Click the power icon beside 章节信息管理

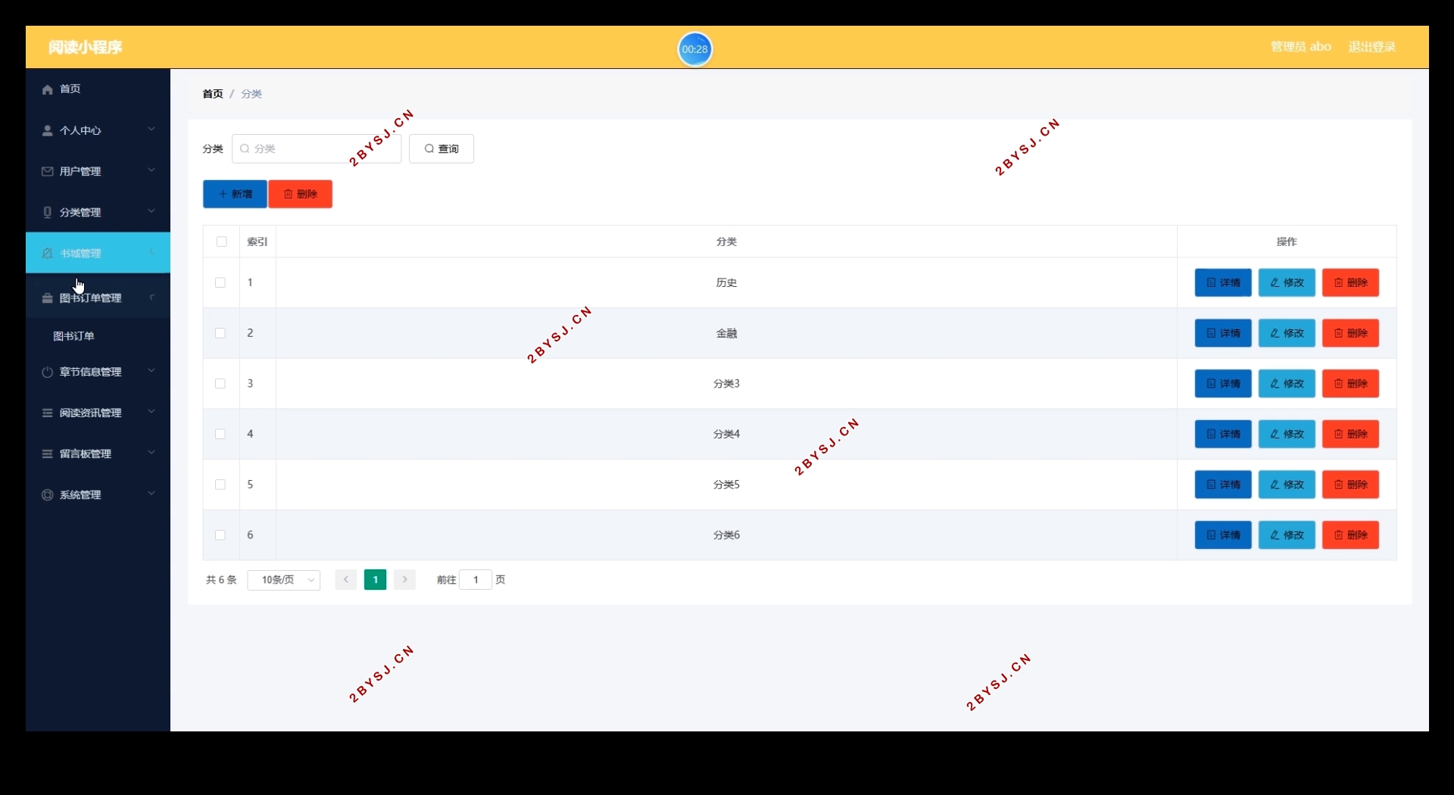pyautogui.click(x=48, y=372)
